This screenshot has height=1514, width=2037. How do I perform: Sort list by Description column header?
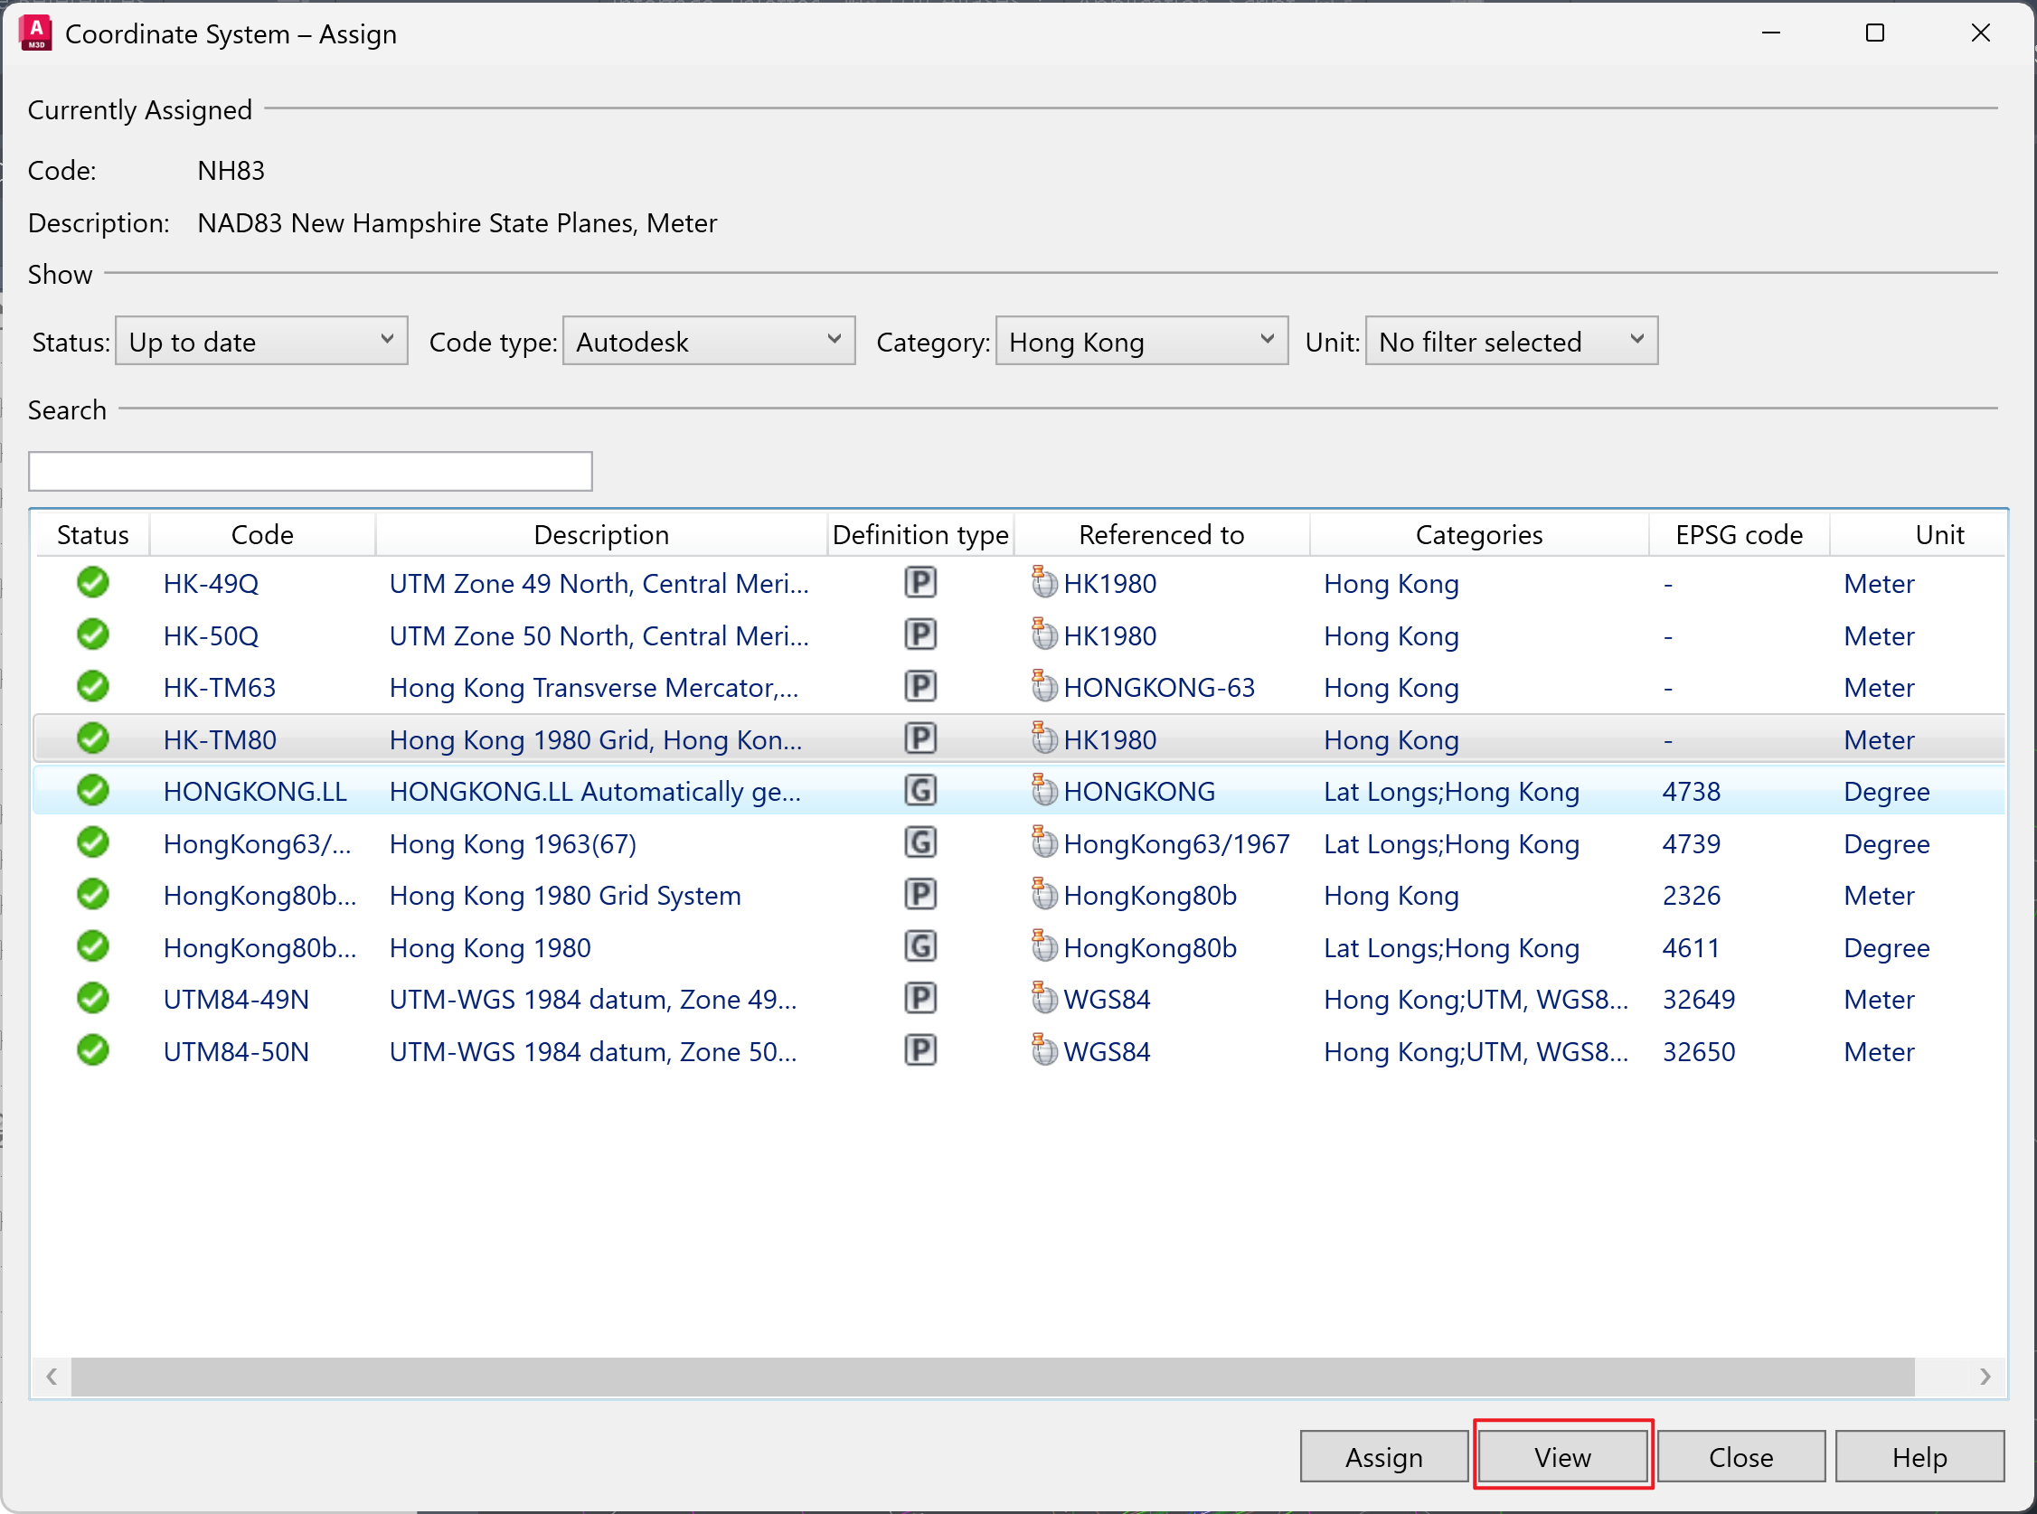[600, 534]
